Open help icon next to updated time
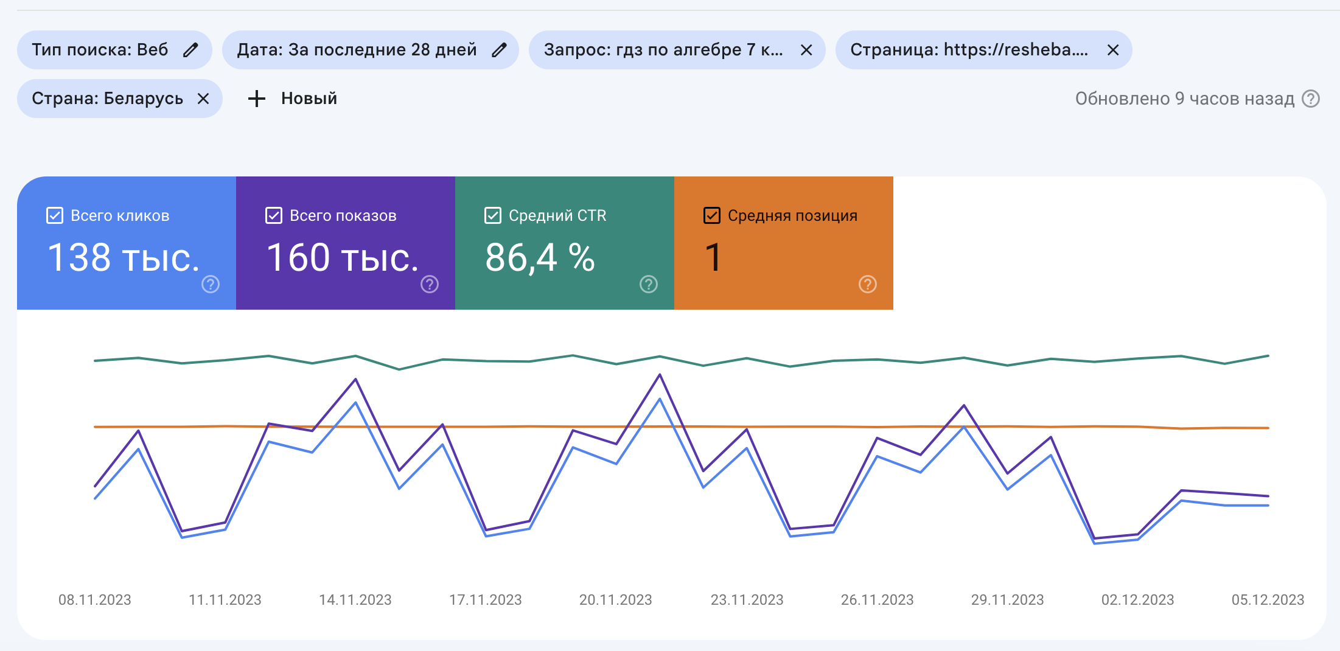This screenshot has height=651, width=1340. tap(1311, 99)
